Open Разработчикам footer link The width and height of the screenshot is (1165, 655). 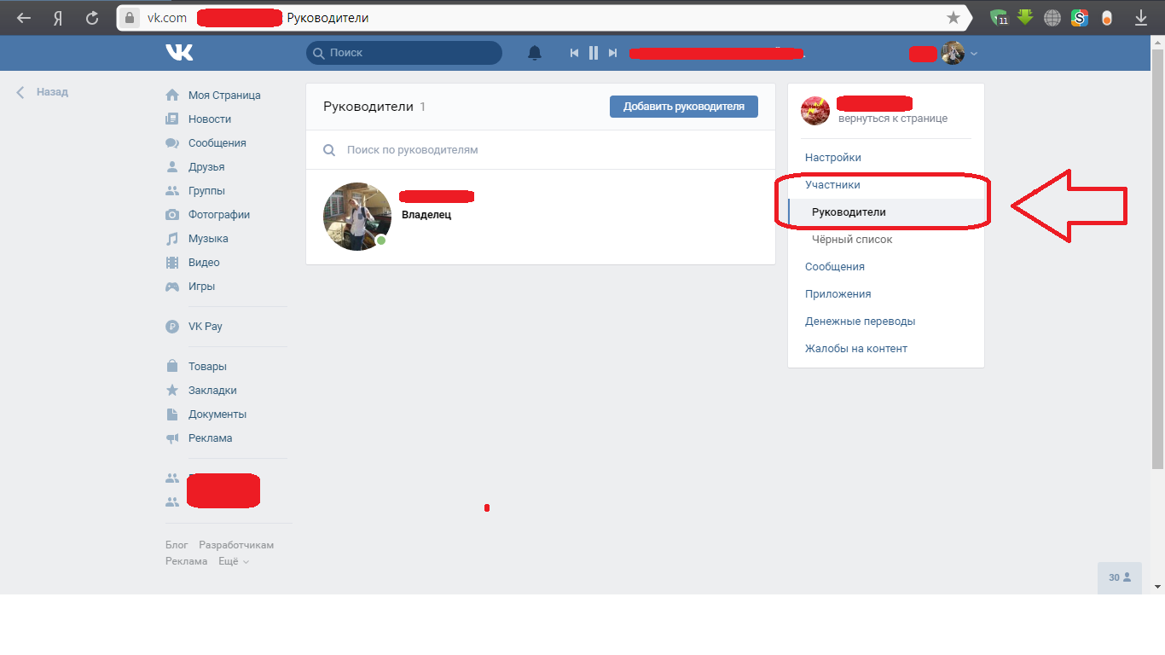pyautogui.click(x=236, y=545)
